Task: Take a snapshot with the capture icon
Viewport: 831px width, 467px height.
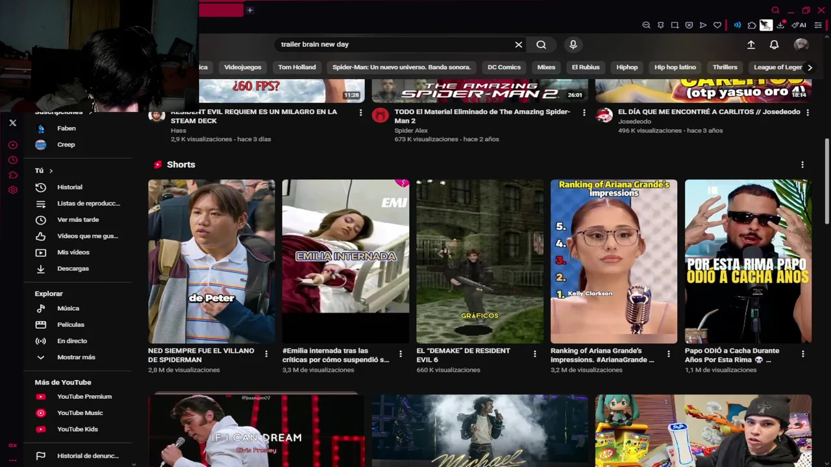Action: coord(675,25)
